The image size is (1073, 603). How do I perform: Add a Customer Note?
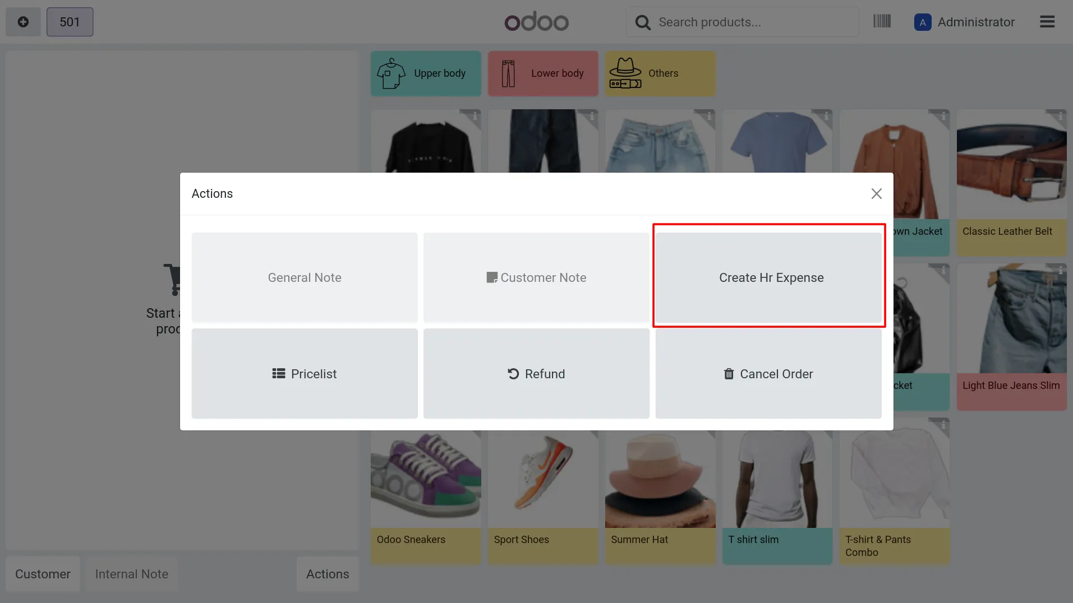pyautogui.click(x=536, y=277)
